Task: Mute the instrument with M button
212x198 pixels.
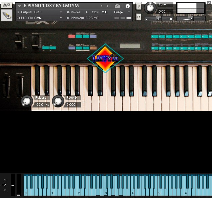Action: pyautogui.click(x=139, y=17)
